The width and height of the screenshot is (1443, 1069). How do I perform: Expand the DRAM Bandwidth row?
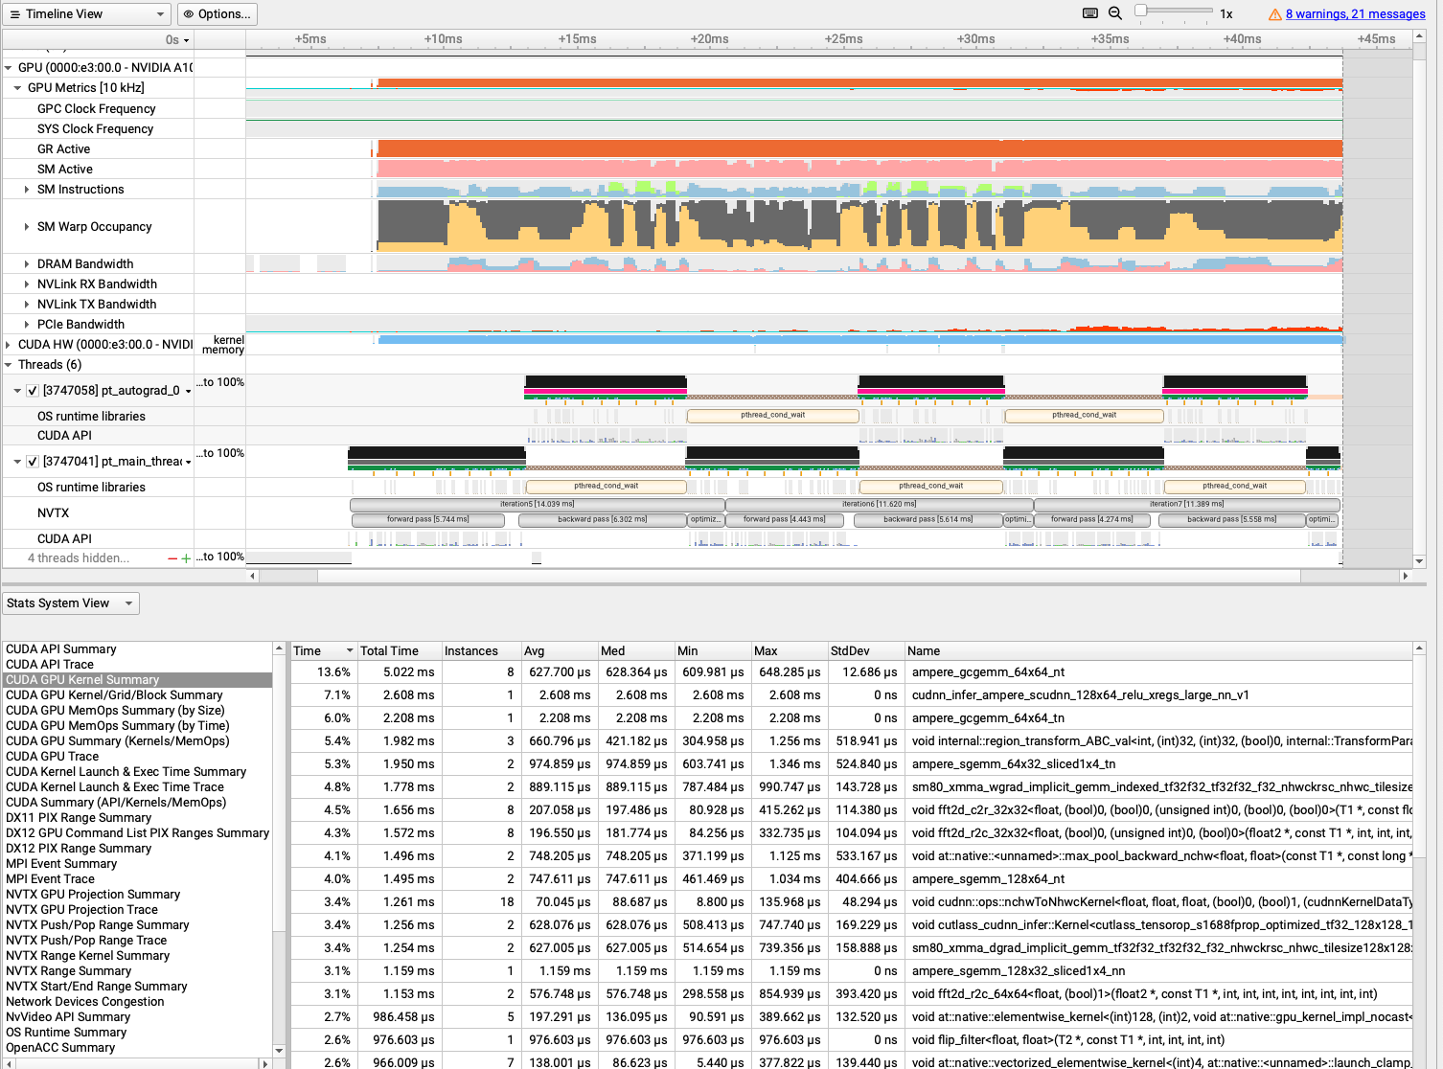[x=27, y=264]
